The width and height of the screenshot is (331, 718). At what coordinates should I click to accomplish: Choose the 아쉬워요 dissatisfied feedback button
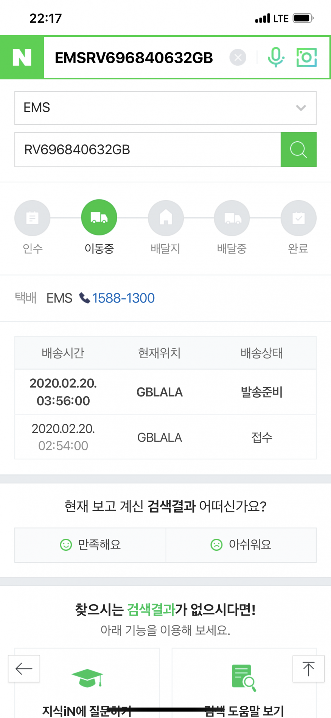click(241, 545)
